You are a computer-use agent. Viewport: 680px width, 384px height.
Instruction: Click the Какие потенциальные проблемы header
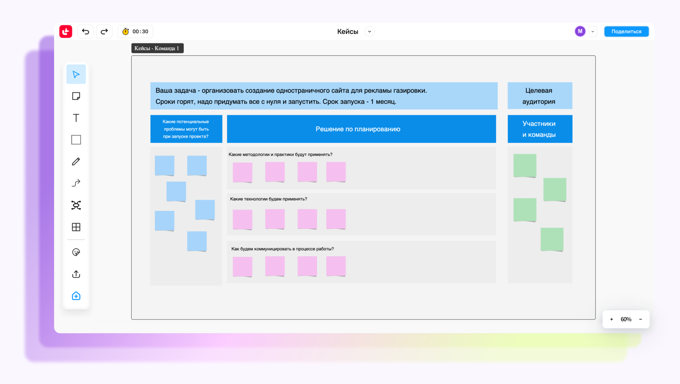tap(186, 129)
